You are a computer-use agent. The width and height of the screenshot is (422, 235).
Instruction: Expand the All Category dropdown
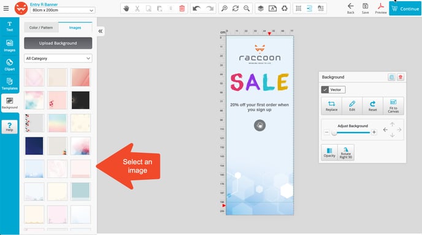58,58
